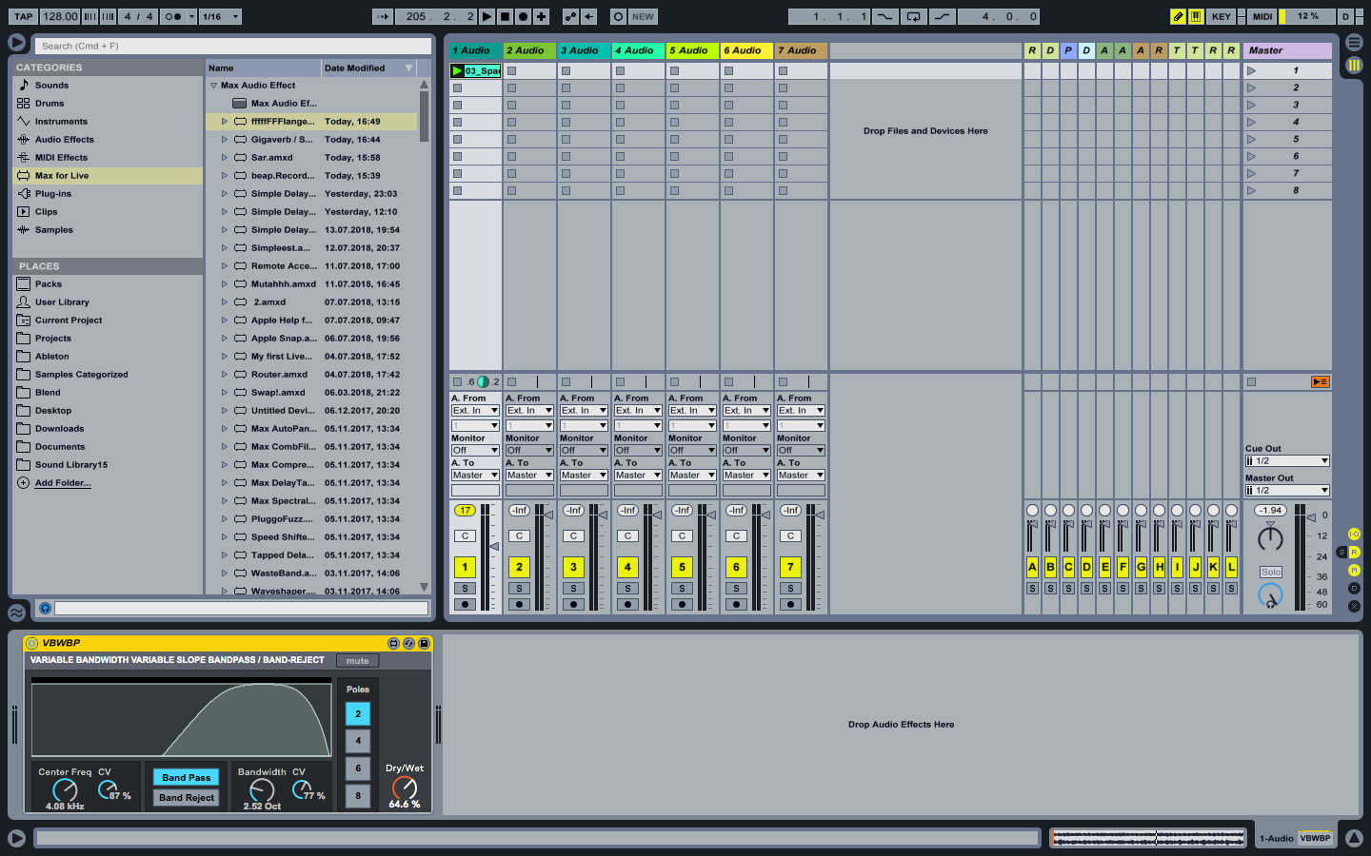The width and height of the screenshot is (1371, 856).
Task: Launch the clip in the 1 Audio track
Action: (x=457, y=70)
